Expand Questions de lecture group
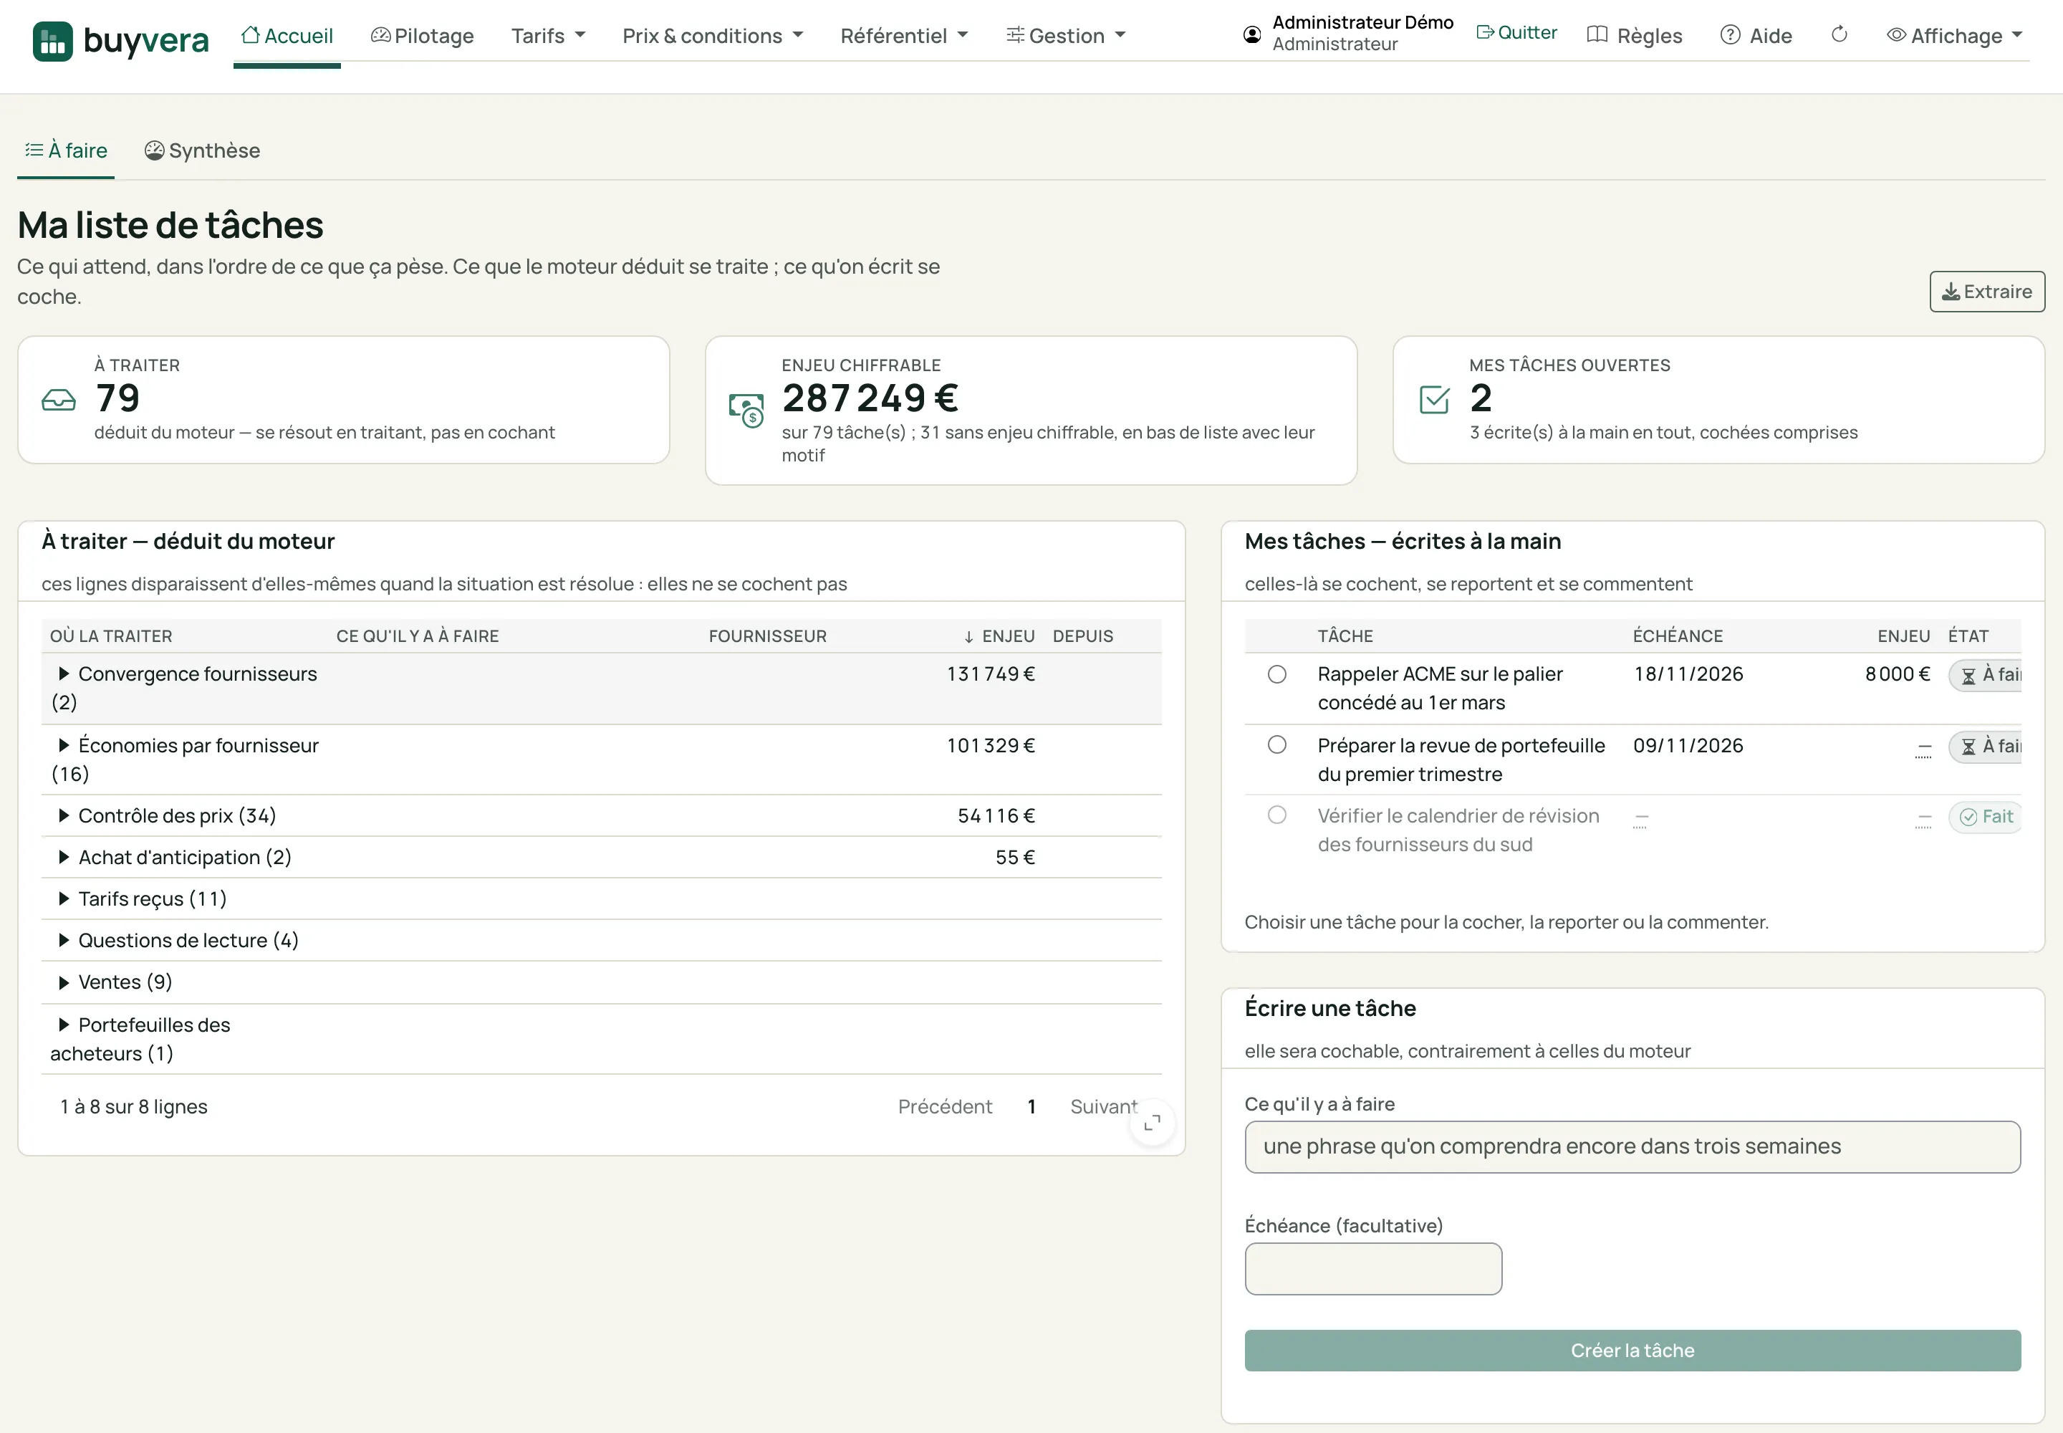 tap(64, 940)
